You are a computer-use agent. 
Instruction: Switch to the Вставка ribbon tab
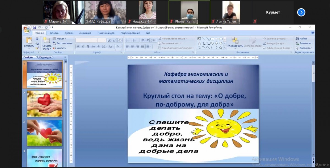pos(54,33)
